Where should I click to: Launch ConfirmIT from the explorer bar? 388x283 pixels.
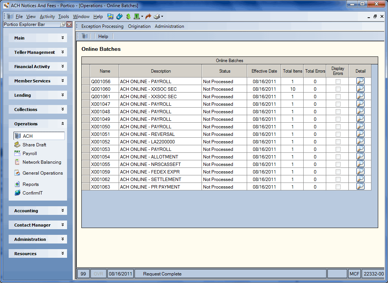click(x=32, y=193)
